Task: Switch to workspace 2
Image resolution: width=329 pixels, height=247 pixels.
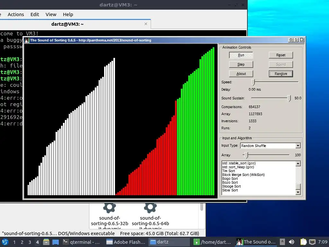Action: 22,242
